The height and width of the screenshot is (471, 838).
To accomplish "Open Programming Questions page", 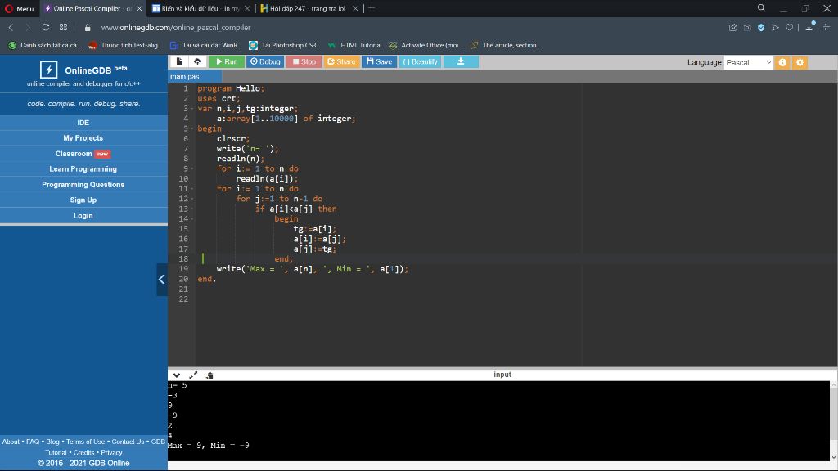I will (x=83, y=184).
